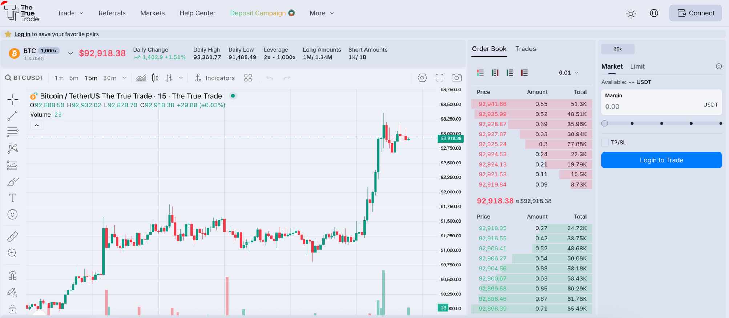Screen dimensions: 729x318
Task: Open the BTC pair selector chevron
Action: pos(71,53)
